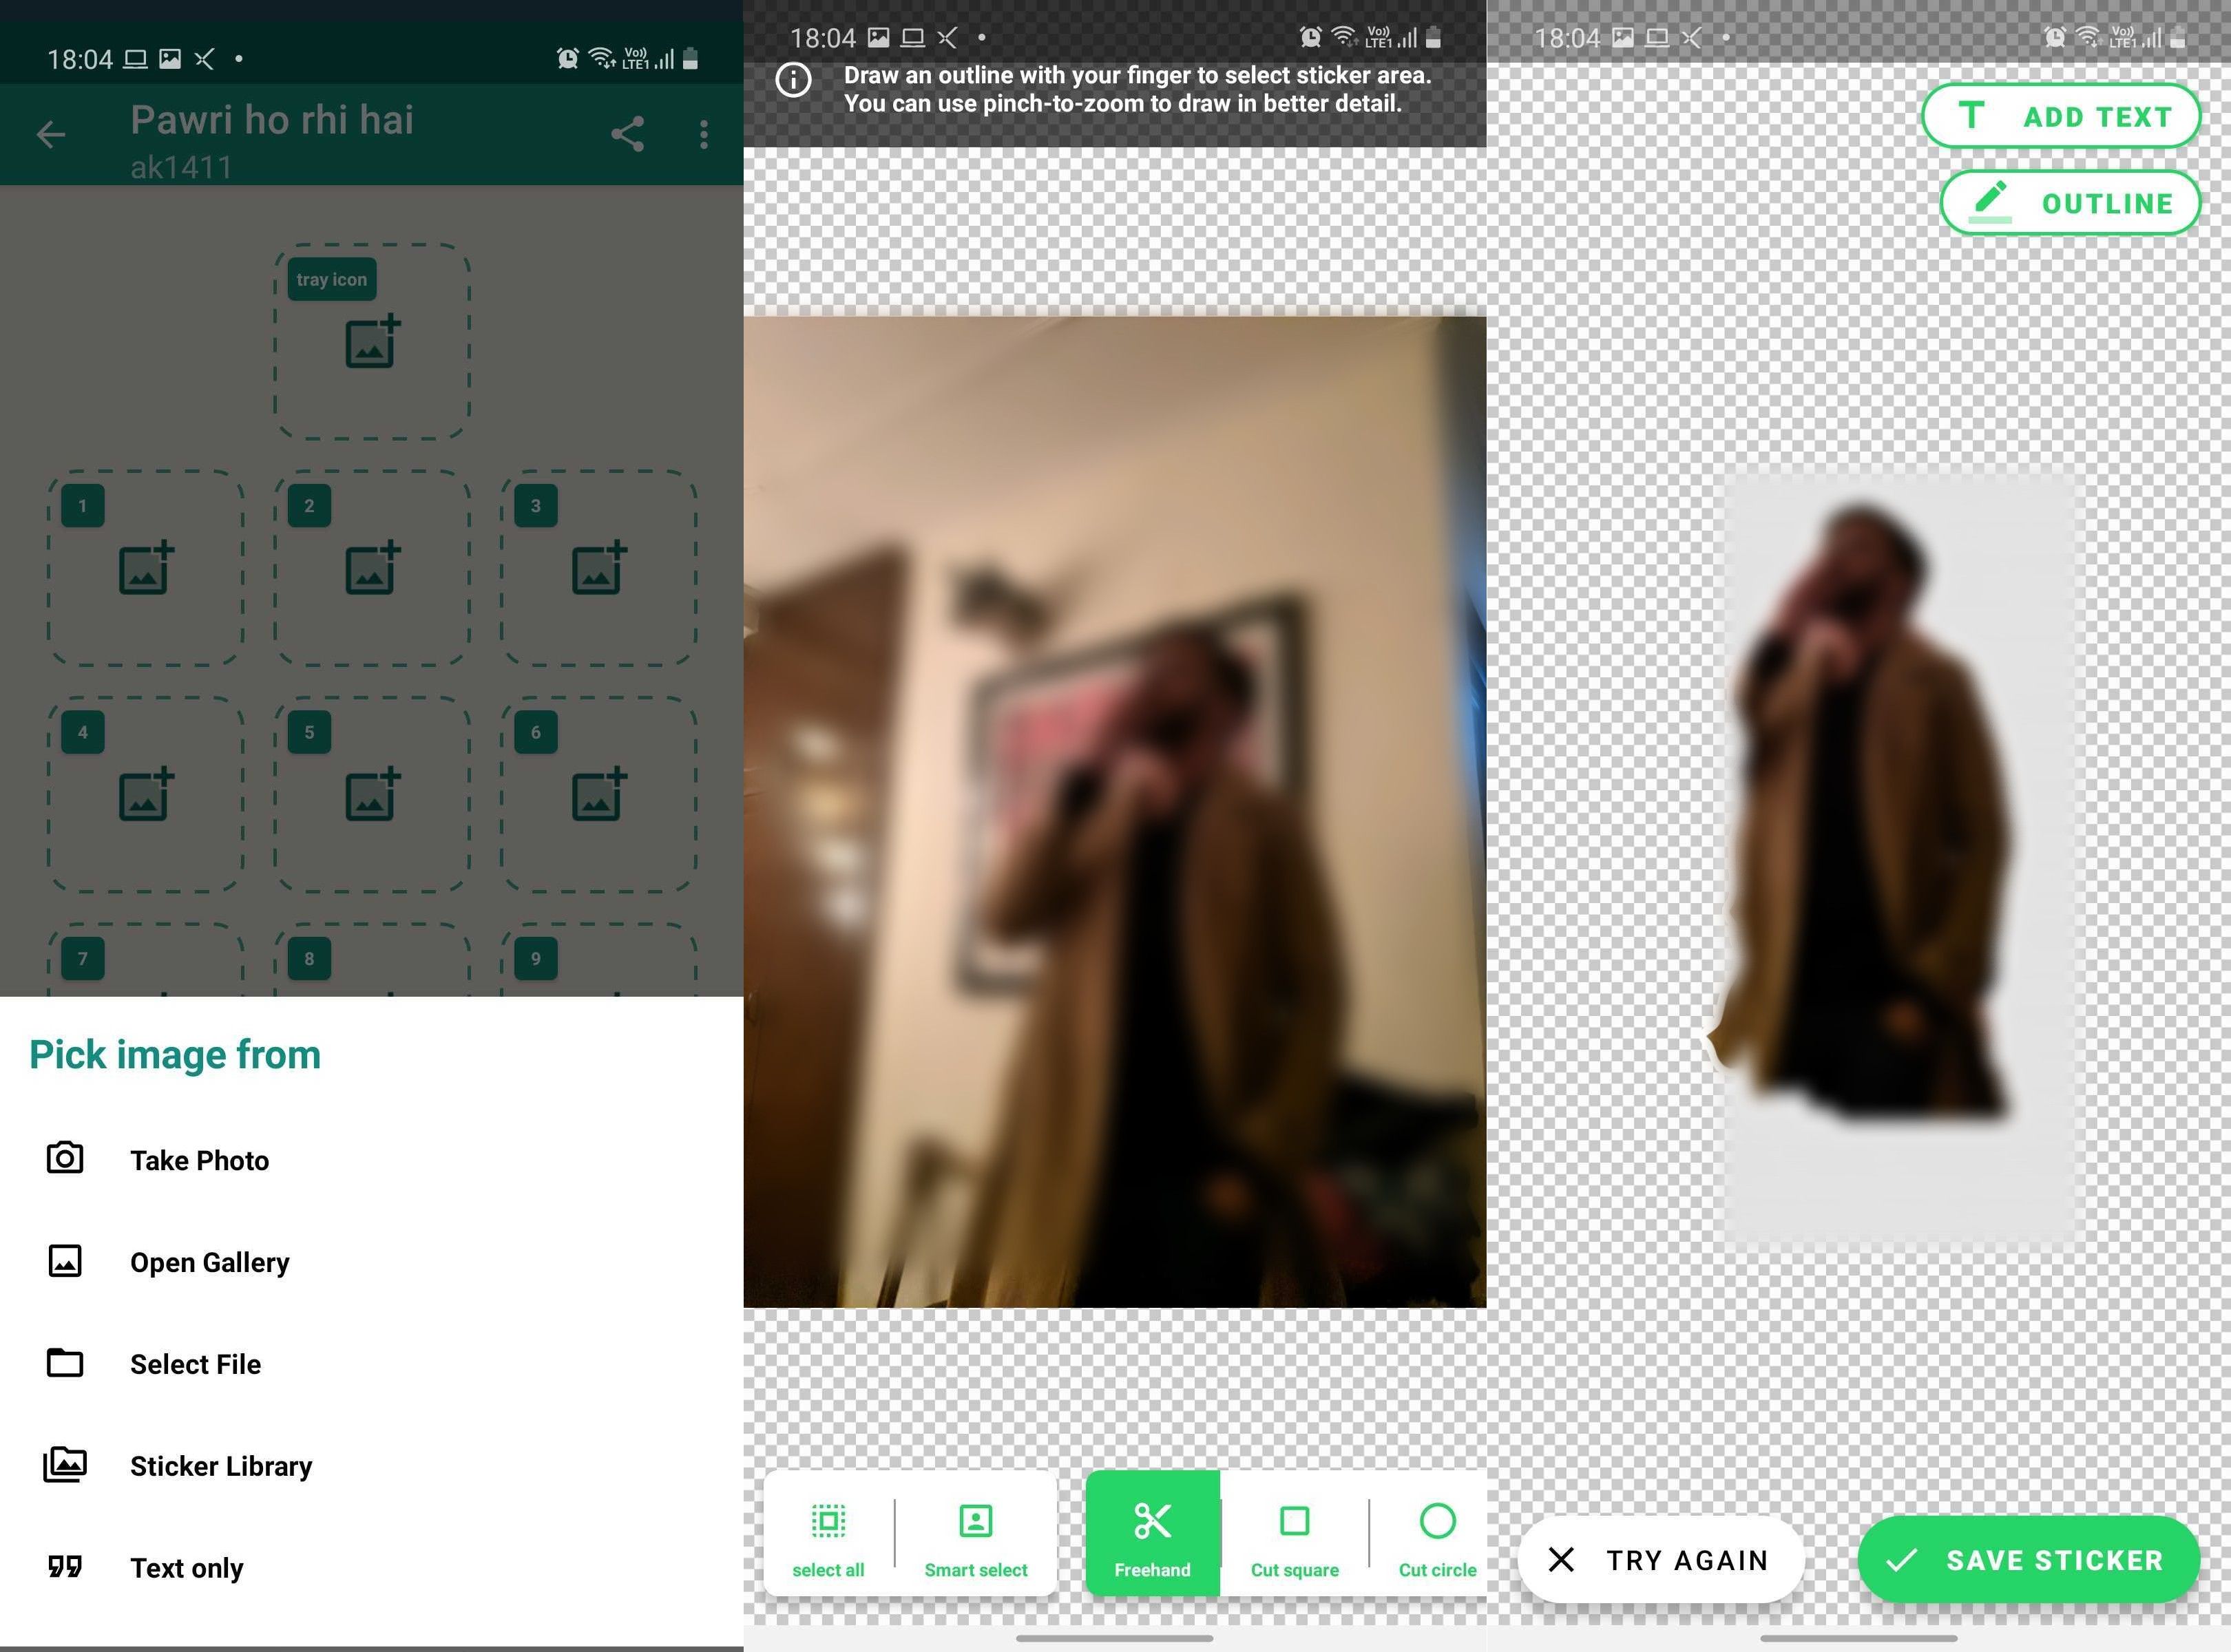
Task: Click the back arrow in WhatsApp
Action: click(x=49, y=136)
